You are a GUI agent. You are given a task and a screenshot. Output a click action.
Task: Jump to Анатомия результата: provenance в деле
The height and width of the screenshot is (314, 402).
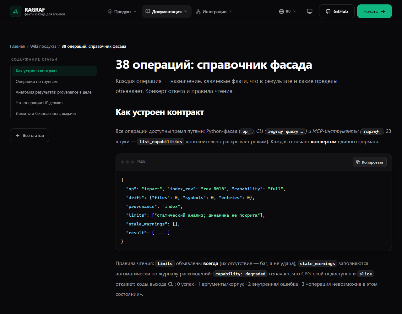[x=54, y=92]
